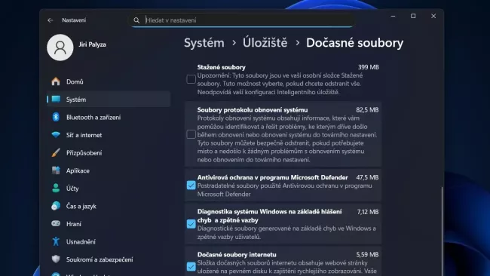Check Soubory protokolu obnovení systému checkbox

(x=191, y=134)
